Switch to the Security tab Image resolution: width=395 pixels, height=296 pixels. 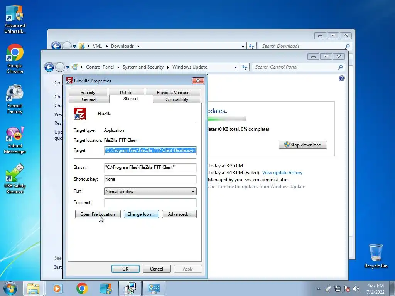click(x=88, y=92)
